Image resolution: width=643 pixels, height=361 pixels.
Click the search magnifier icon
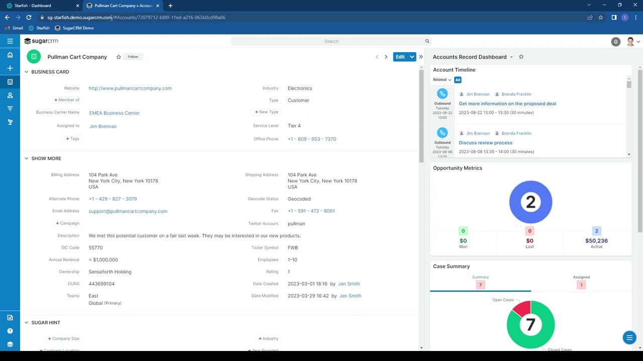click(427, 41)
